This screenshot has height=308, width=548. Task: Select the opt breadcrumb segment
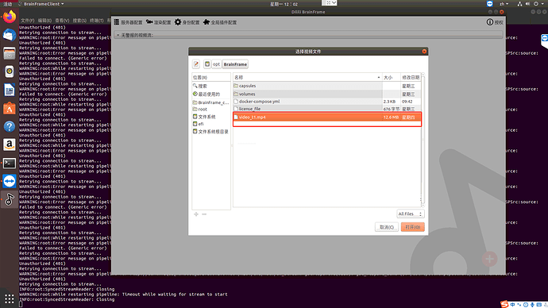(216, 64)
